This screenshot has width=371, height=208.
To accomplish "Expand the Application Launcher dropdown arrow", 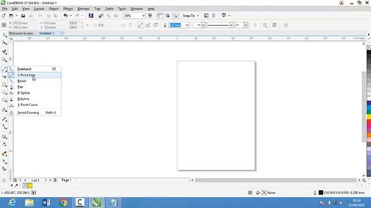I will point(229,16).
